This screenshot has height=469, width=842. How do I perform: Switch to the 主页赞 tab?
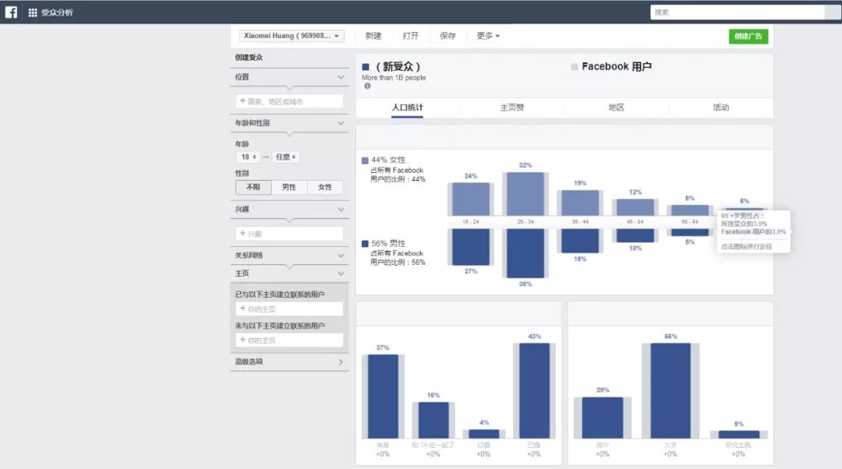pyautogui.click(x=511, y=108)
